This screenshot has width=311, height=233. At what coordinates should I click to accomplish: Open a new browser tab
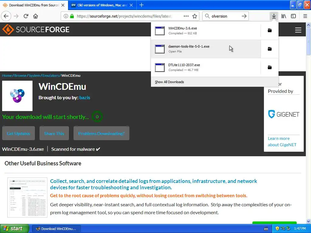click(x=142, y=5)
